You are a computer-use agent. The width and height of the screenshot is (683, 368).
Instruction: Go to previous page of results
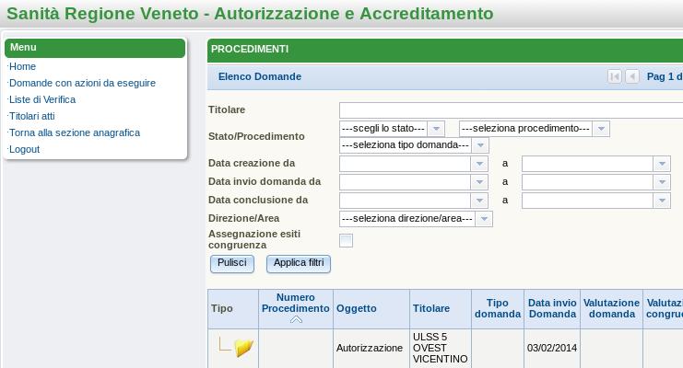point(632,76)
